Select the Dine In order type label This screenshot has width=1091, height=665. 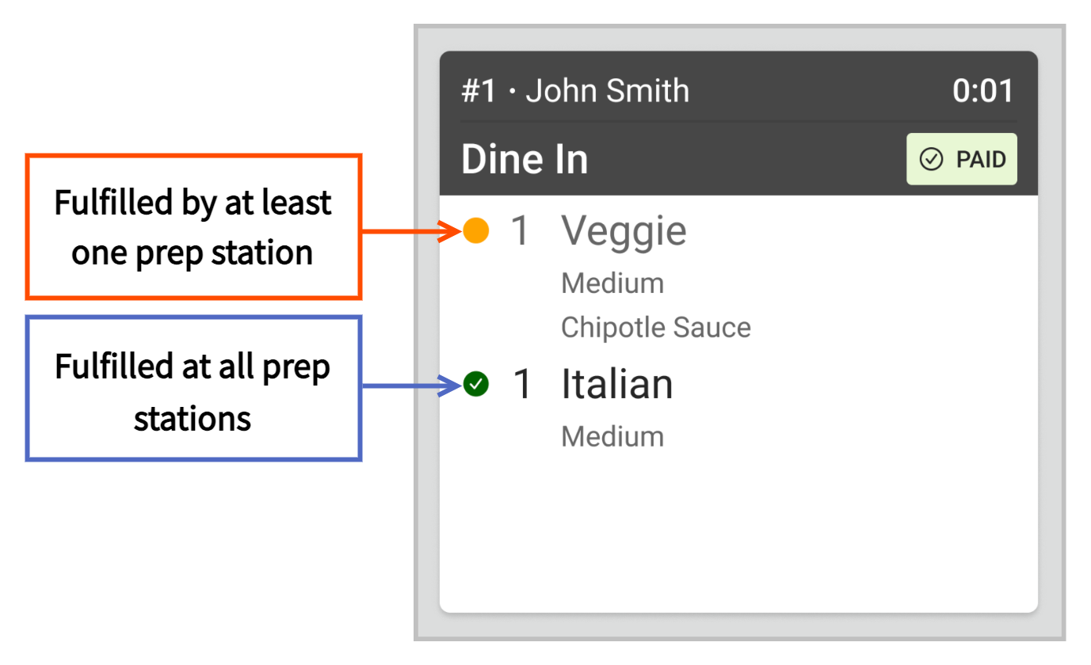[525, 159]
